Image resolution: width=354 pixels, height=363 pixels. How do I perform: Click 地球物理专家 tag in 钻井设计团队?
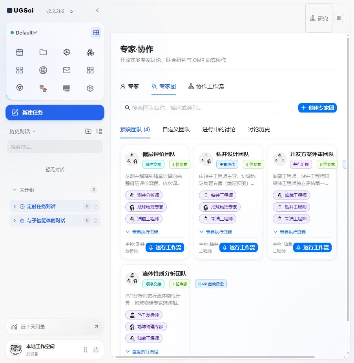coord(220,207)
